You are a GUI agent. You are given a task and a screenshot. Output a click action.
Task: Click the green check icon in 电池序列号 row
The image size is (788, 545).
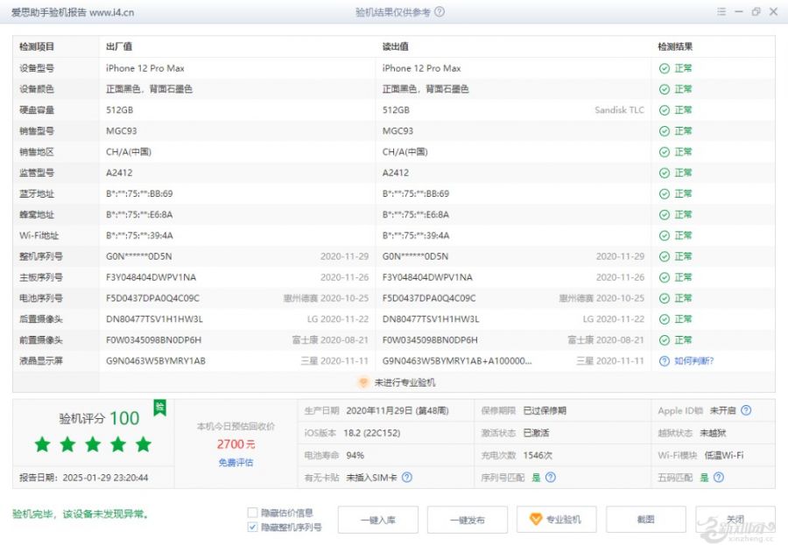point(665,298)
